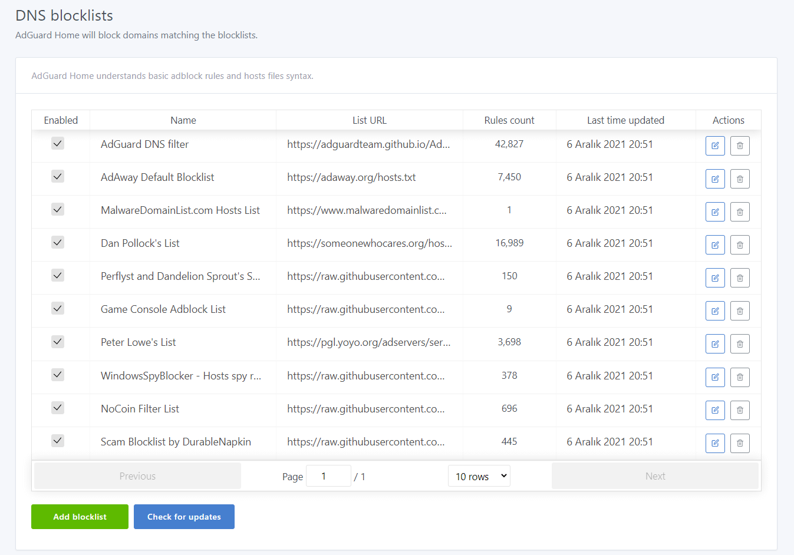
Task: Delete Scam Blocklist by DurableNapkin entry
Action: pyautogui.click(x=740, y=443)
